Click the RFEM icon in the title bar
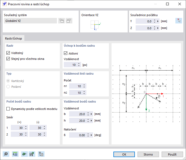The image size is (186, 160). point(5,4)
